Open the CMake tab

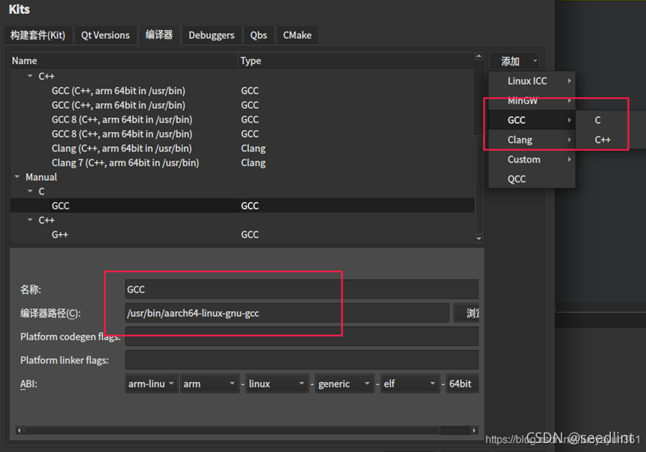297,35
